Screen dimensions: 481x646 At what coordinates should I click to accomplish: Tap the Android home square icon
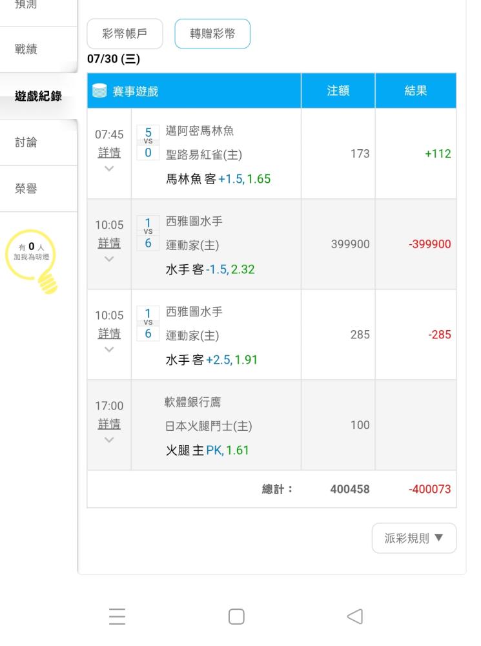click(236, 616)
